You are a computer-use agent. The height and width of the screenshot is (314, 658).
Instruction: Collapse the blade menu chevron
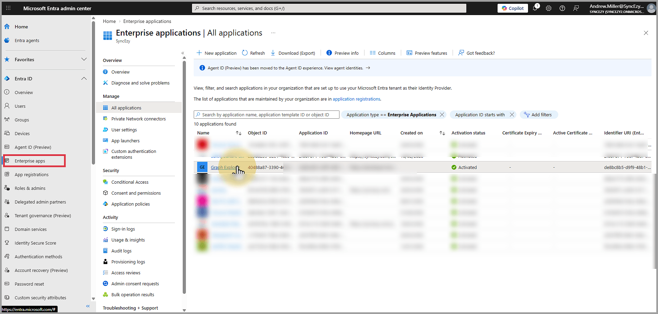183,53
